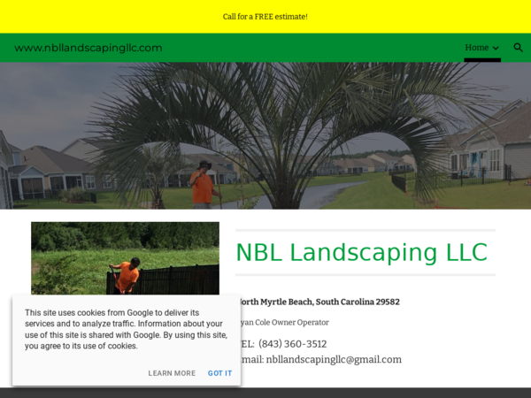Image resolution: width=531 pixels, height=398 pixels.
Task: Click the cookie notice message text
Action: [126, 329]
